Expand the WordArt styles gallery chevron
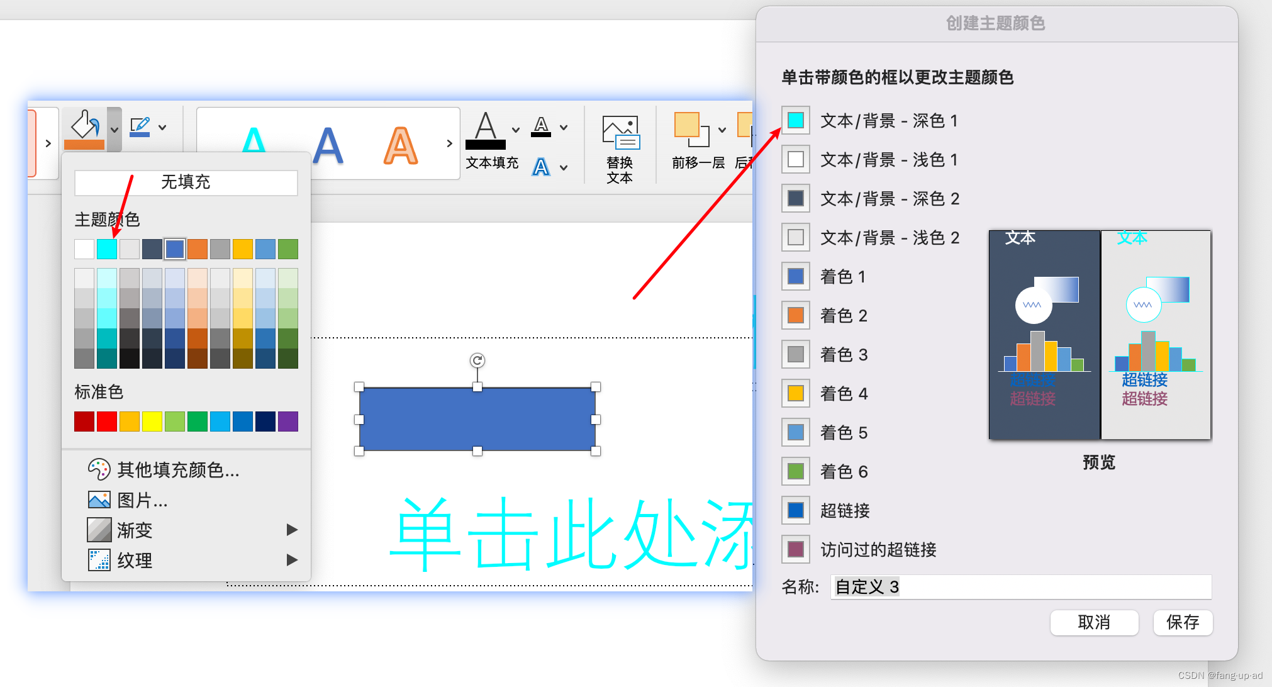 (x=449, y=143)
